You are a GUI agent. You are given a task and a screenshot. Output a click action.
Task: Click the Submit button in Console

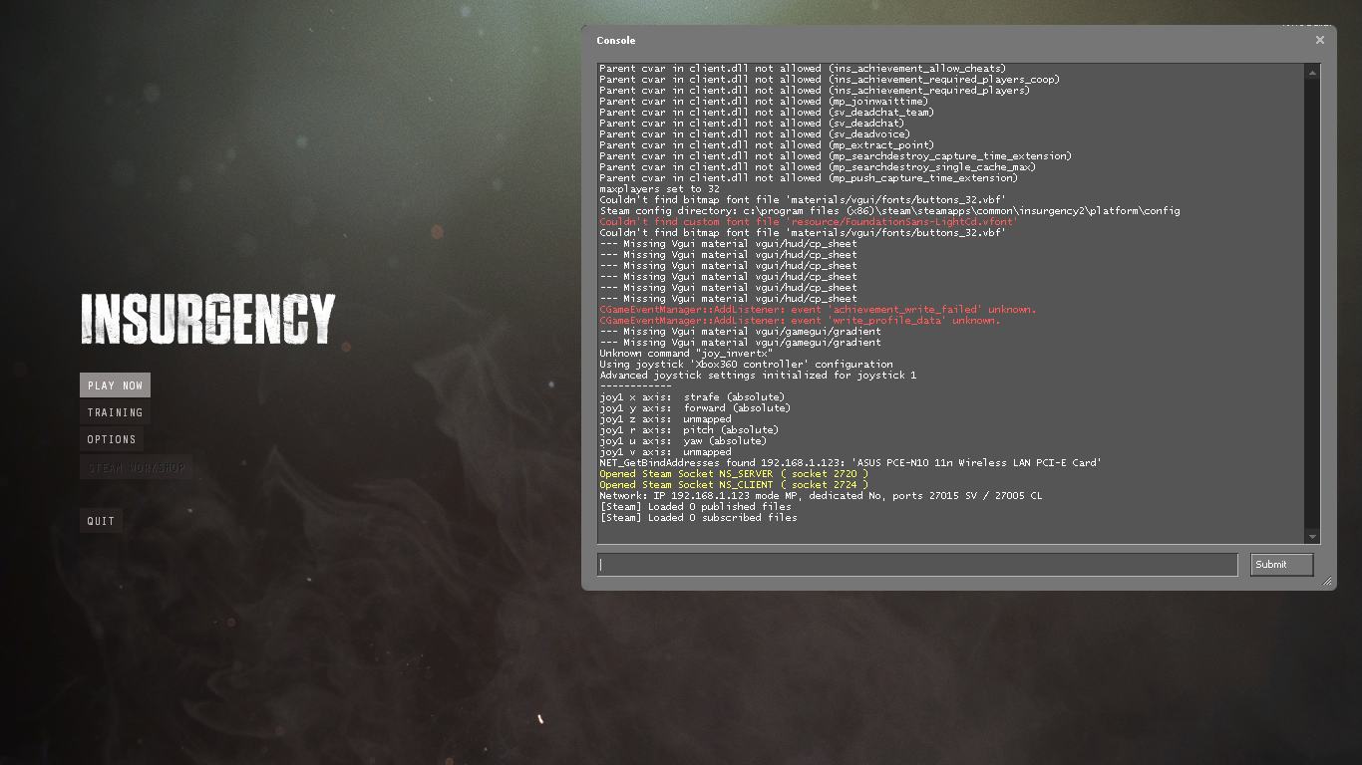pos(1282,565)
